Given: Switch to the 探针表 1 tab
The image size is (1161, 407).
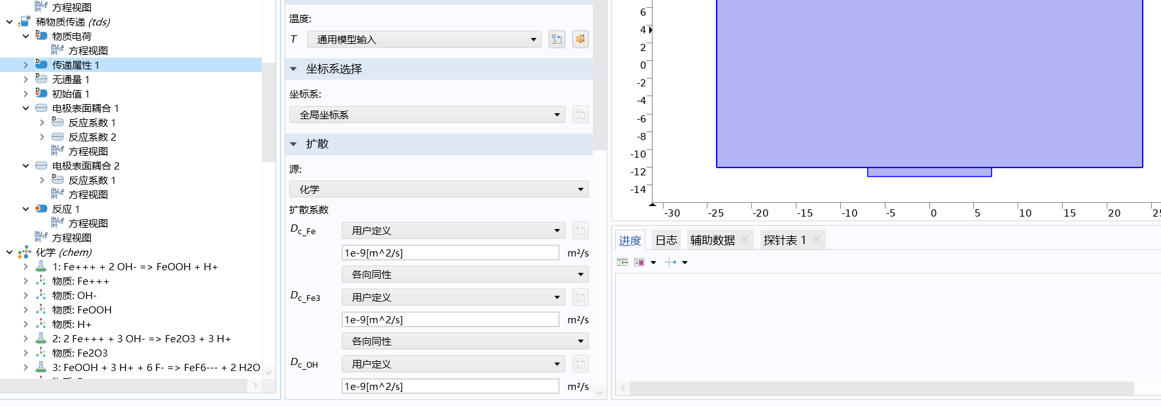Looking at the screenshot, I should (x=784, y=240).
